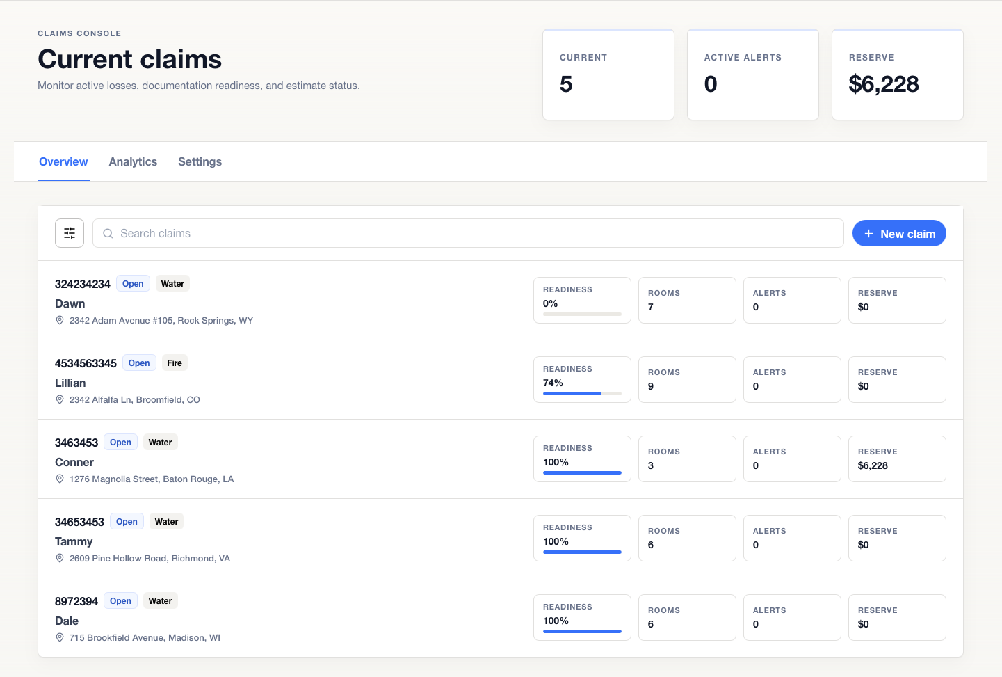Click Lillian's Alerts 0 card

pos(792,380)
